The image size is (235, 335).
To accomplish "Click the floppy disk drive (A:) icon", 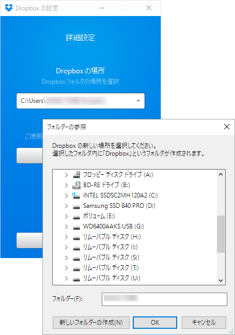I will 76,175.
